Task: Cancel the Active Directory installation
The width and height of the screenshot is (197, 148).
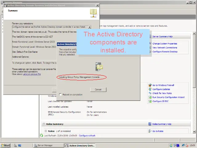Action: click(x=98, y=89)
